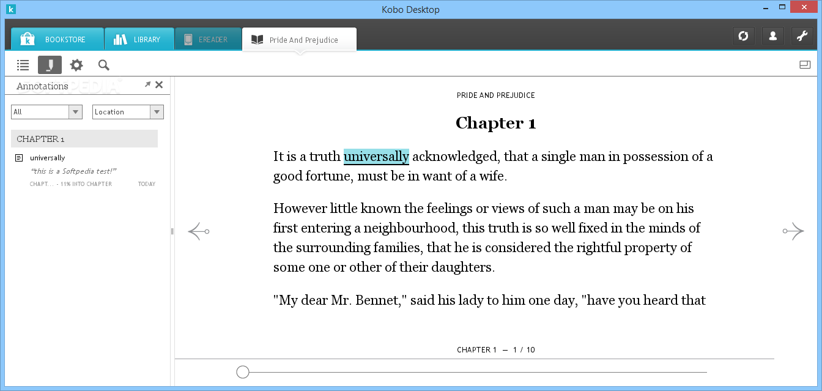Open the user account icon
The width and height of the screenshot is (822, 391).
[772, 36]
